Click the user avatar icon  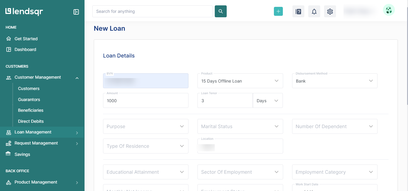click(x=389, y=10)
